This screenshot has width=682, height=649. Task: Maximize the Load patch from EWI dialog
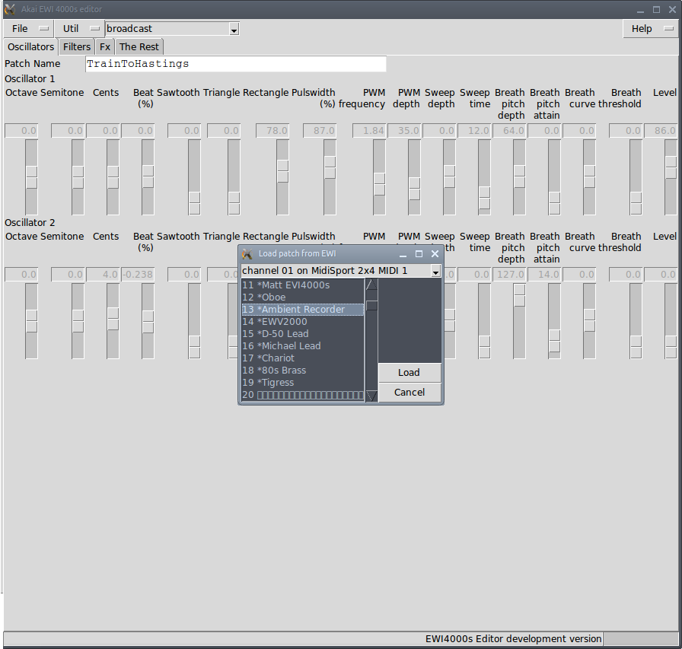[x=419, y=254]
